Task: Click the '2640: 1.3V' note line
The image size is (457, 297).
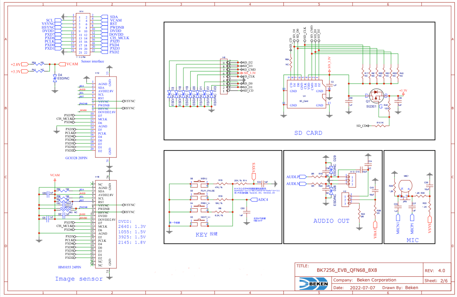Action: click(132, 227)
